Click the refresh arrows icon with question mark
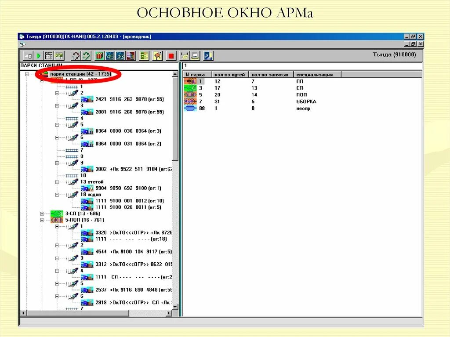This screenshot has height=337, width=450. 76,56
